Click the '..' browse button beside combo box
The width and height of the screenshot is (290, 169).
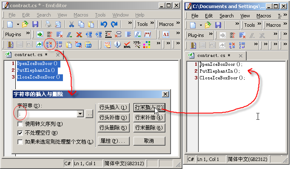click(x=89, y=114)
